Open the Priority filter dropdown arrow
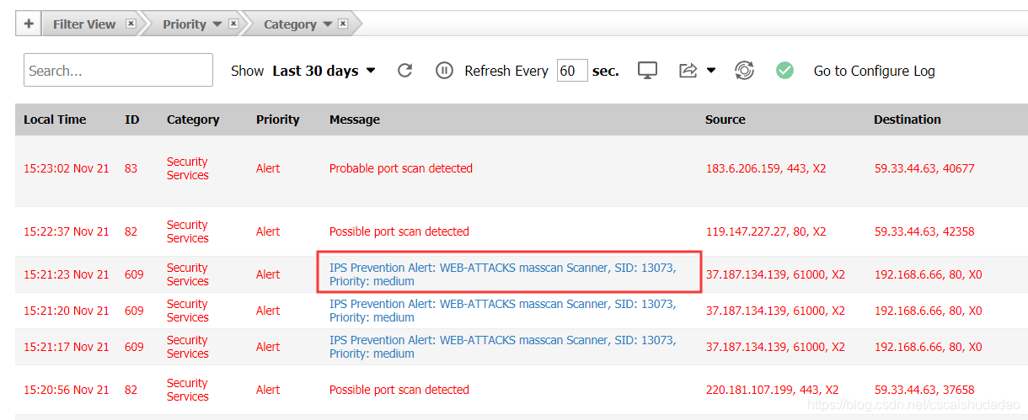The image size is (1028, 420). click(x=217, y=24)
